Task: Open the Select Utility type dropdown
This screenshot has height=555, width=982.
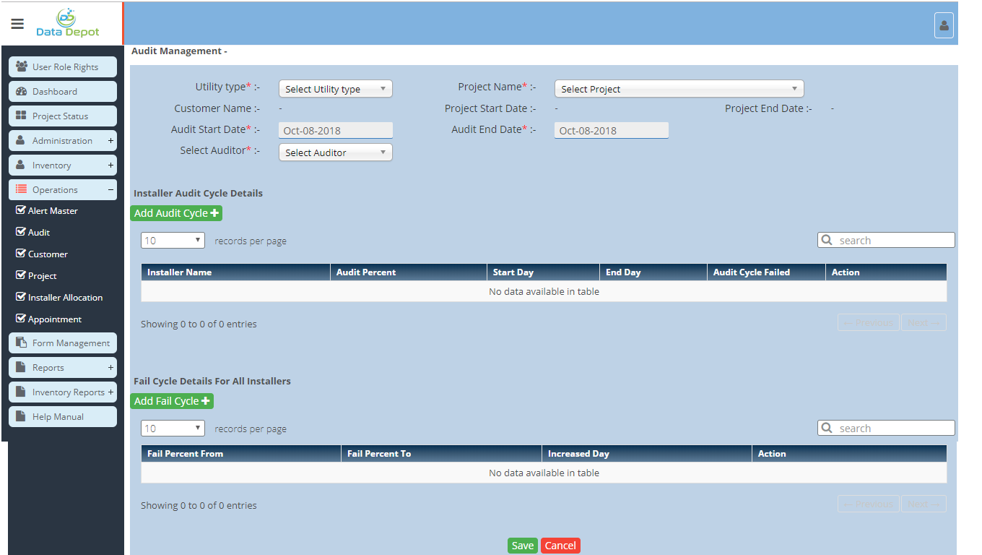Action: [335, 89]
